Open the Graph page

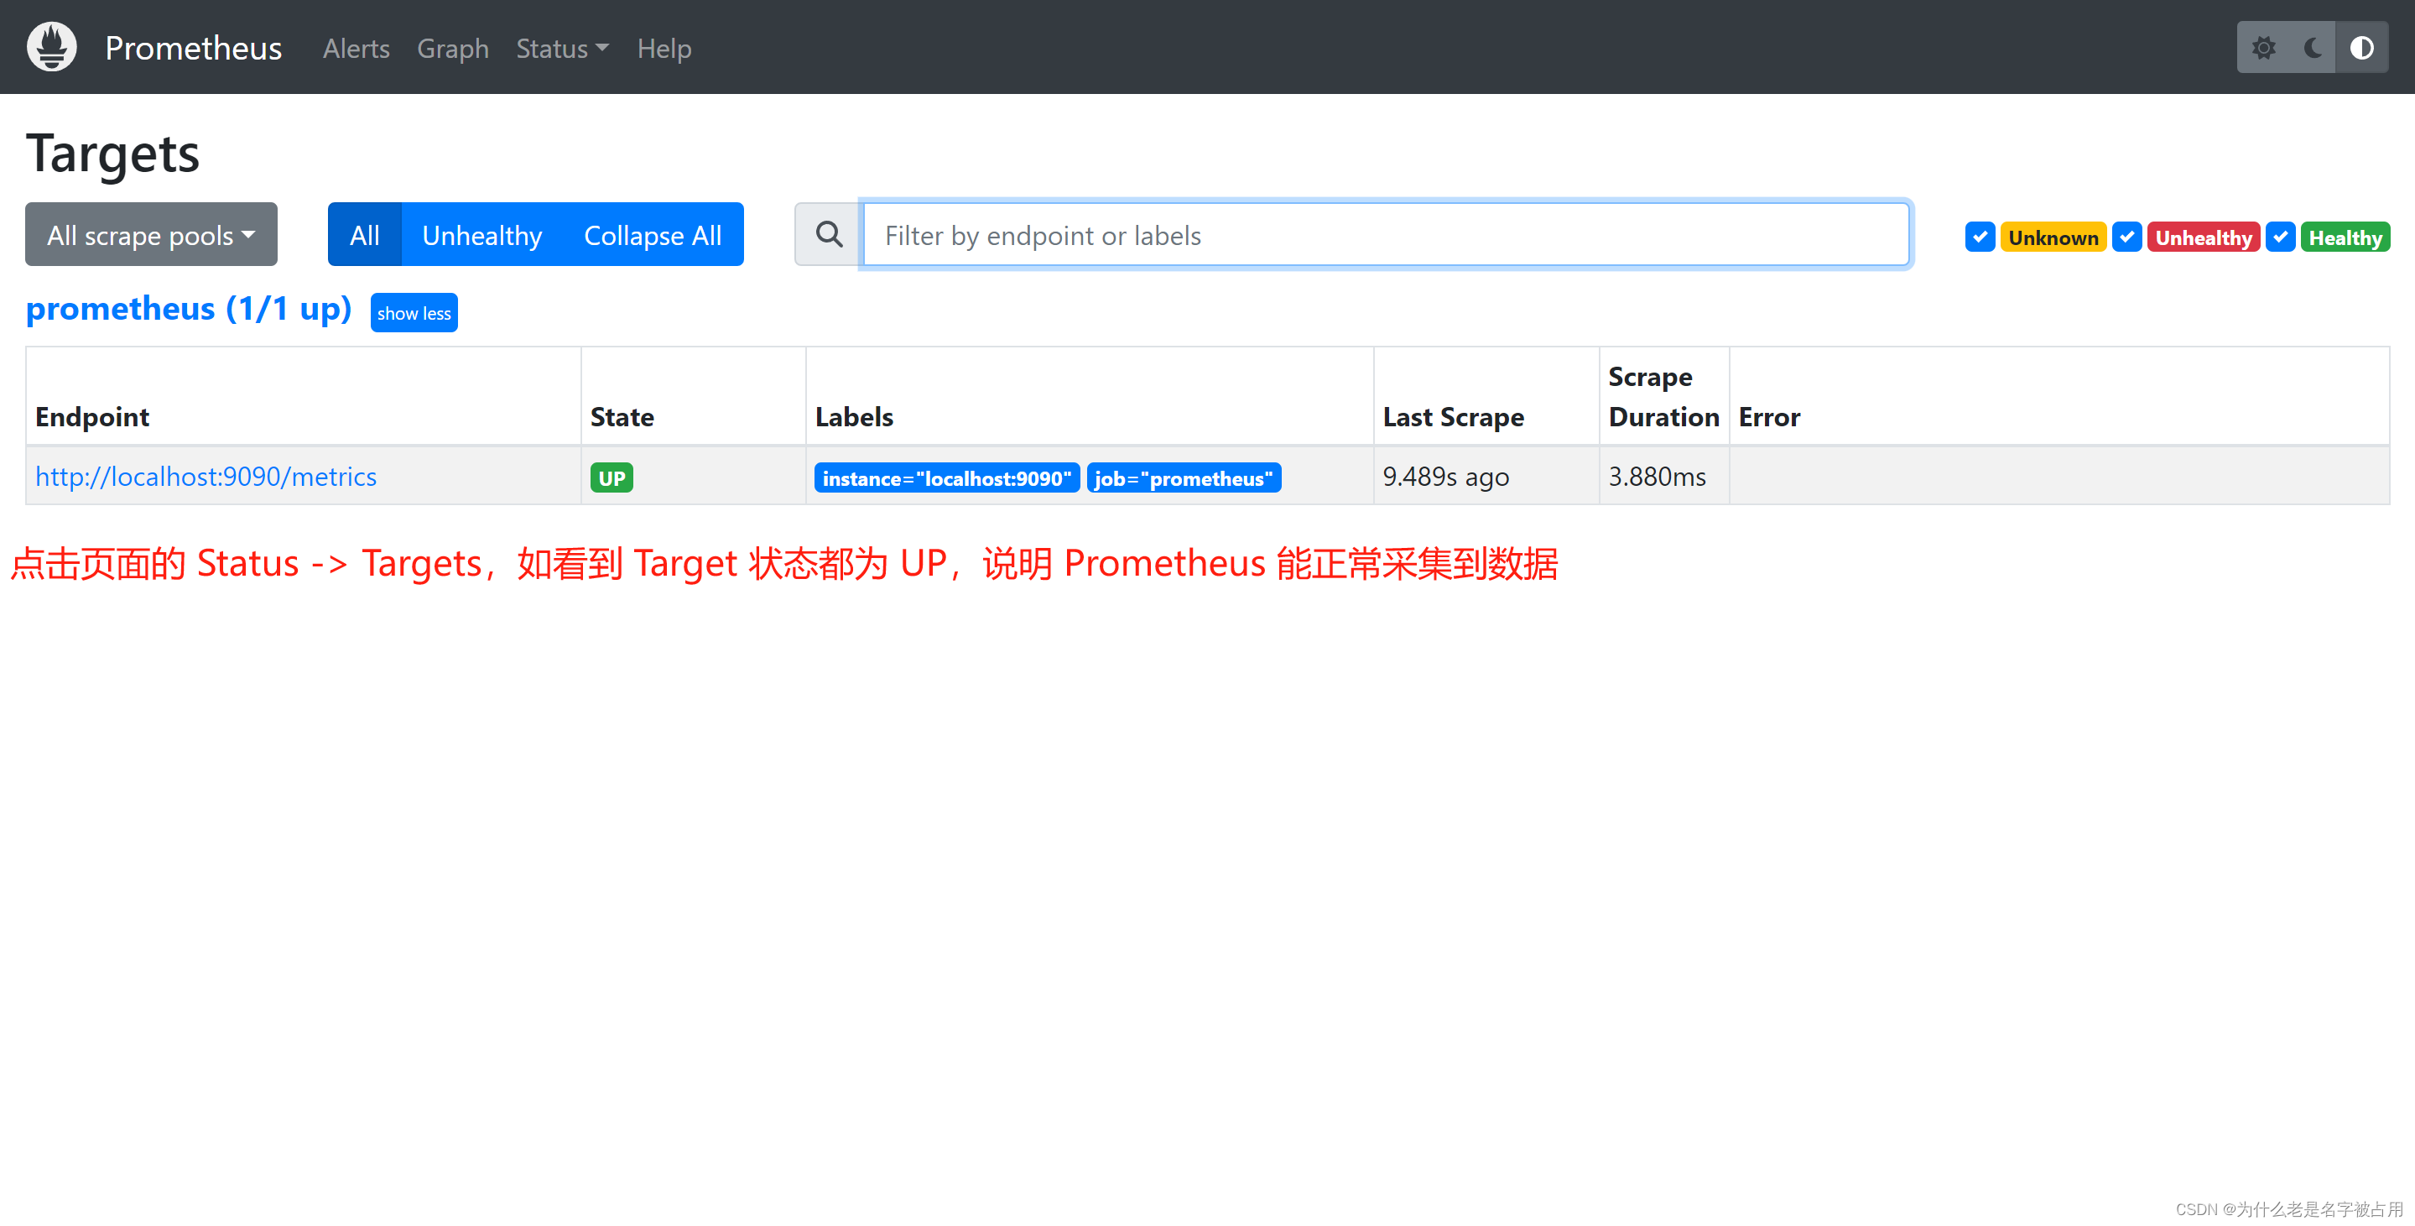pyautogui.click(x=453, y=49)
